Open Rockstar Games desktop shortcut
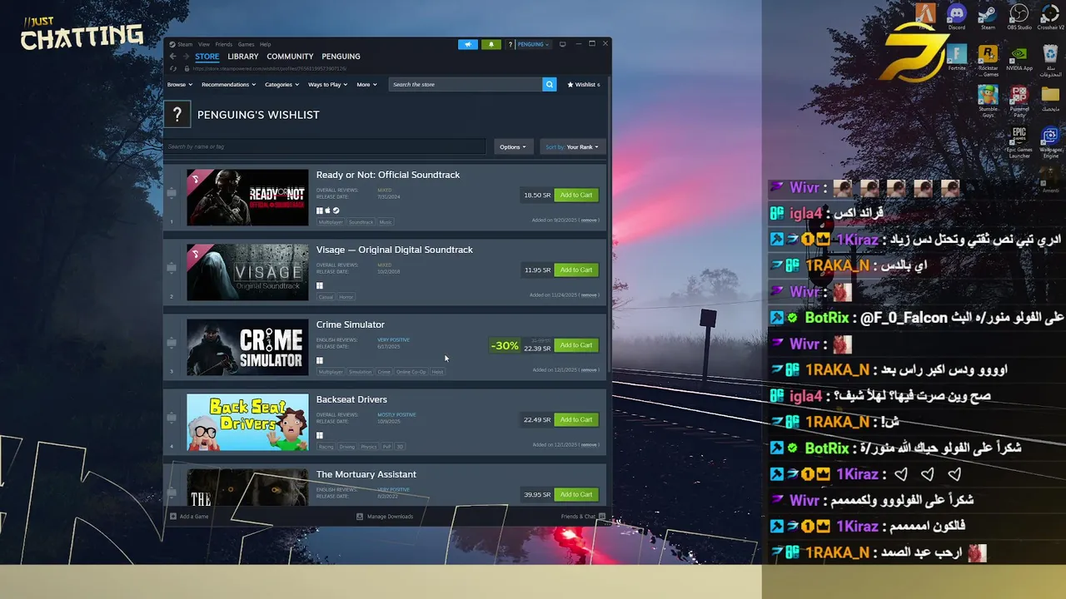The image size is (1066, 599). pos(988,58)
